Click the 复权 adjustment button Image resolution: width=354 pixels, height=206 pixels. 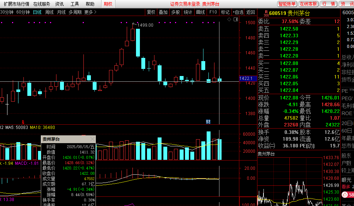[x=151, y=12]
